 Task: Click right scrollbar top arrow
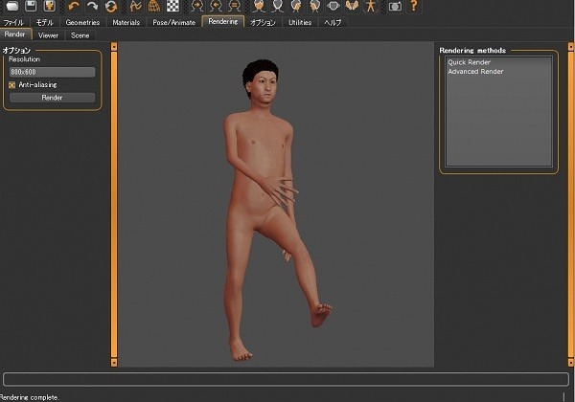571,47
